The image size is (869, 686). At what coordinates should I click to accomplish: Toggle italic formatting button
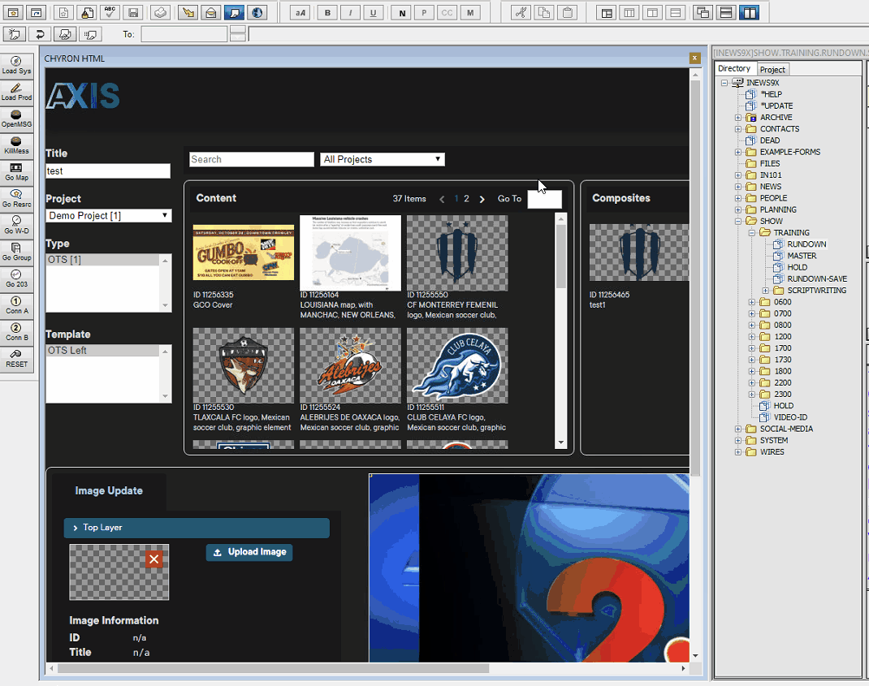coord(350,12)
